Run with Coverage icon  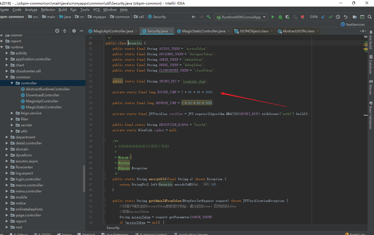coord(288,17)
